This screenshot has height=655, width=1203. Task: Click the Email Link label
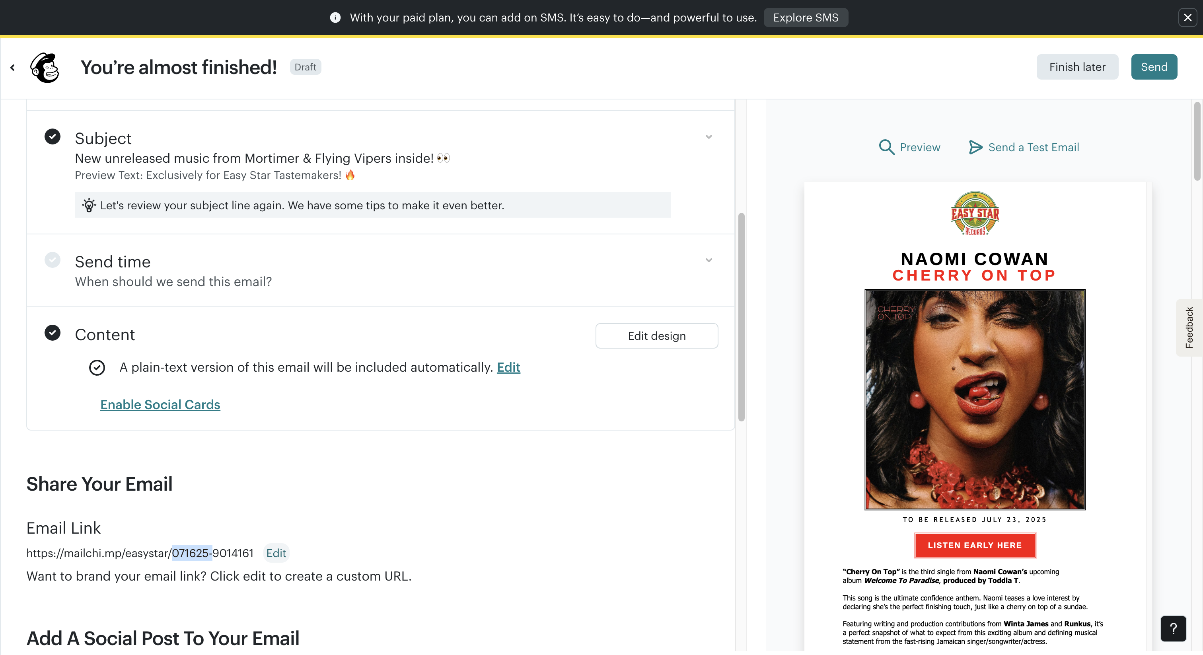click(64, 528)
